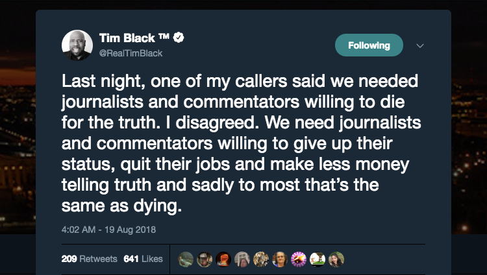The height and width of the screenshot is (275, 487).
Task: Click the white-background liker avatar
Action: coord(318,259)
